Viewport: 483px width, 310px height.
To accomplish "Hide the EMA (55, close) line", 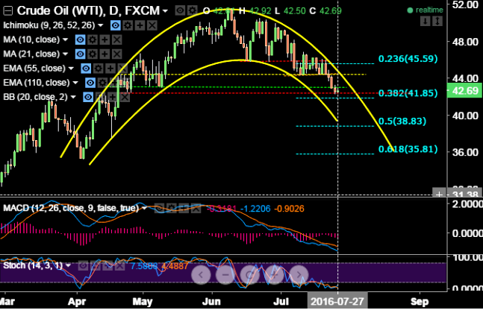I will [86, 69].
